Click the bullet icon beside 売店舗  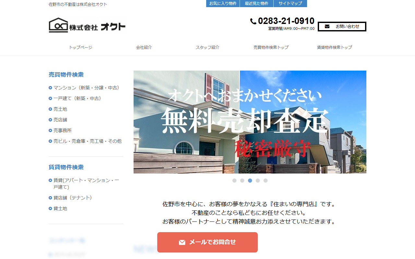click(50, 120)
